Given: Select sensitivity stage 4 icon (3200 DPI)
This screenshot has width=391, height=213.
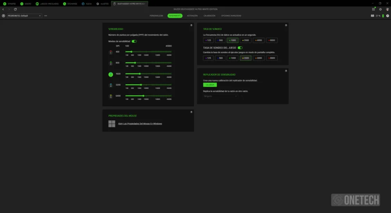Looking at the screenshot, I should click(111, 85).
